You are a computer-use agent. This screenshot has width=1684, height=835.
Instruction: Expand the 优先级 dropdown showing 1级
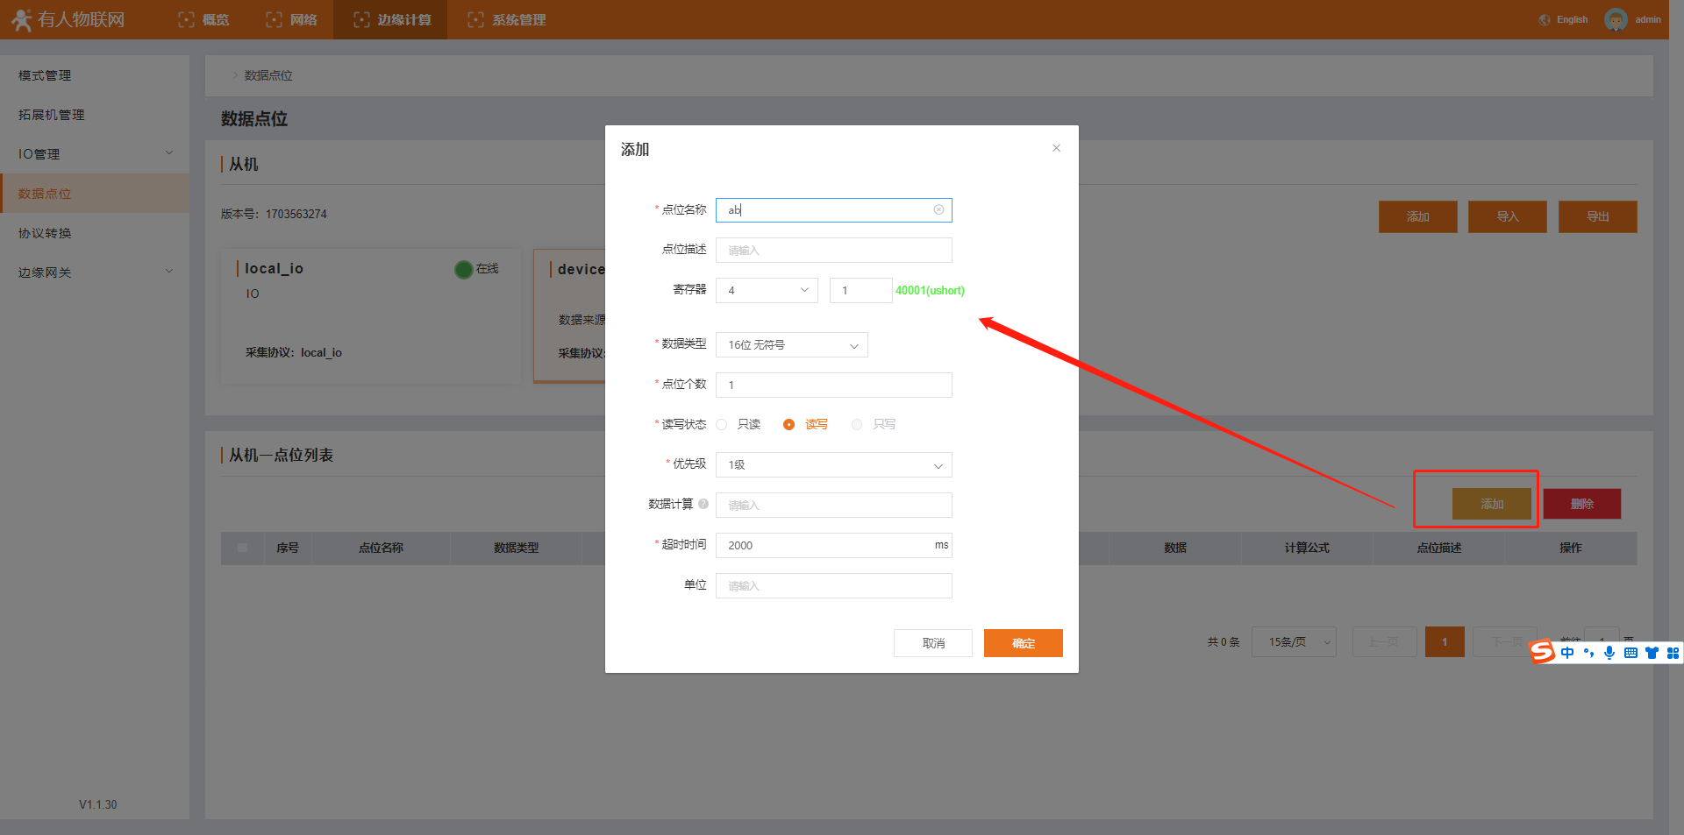[833, 465]
